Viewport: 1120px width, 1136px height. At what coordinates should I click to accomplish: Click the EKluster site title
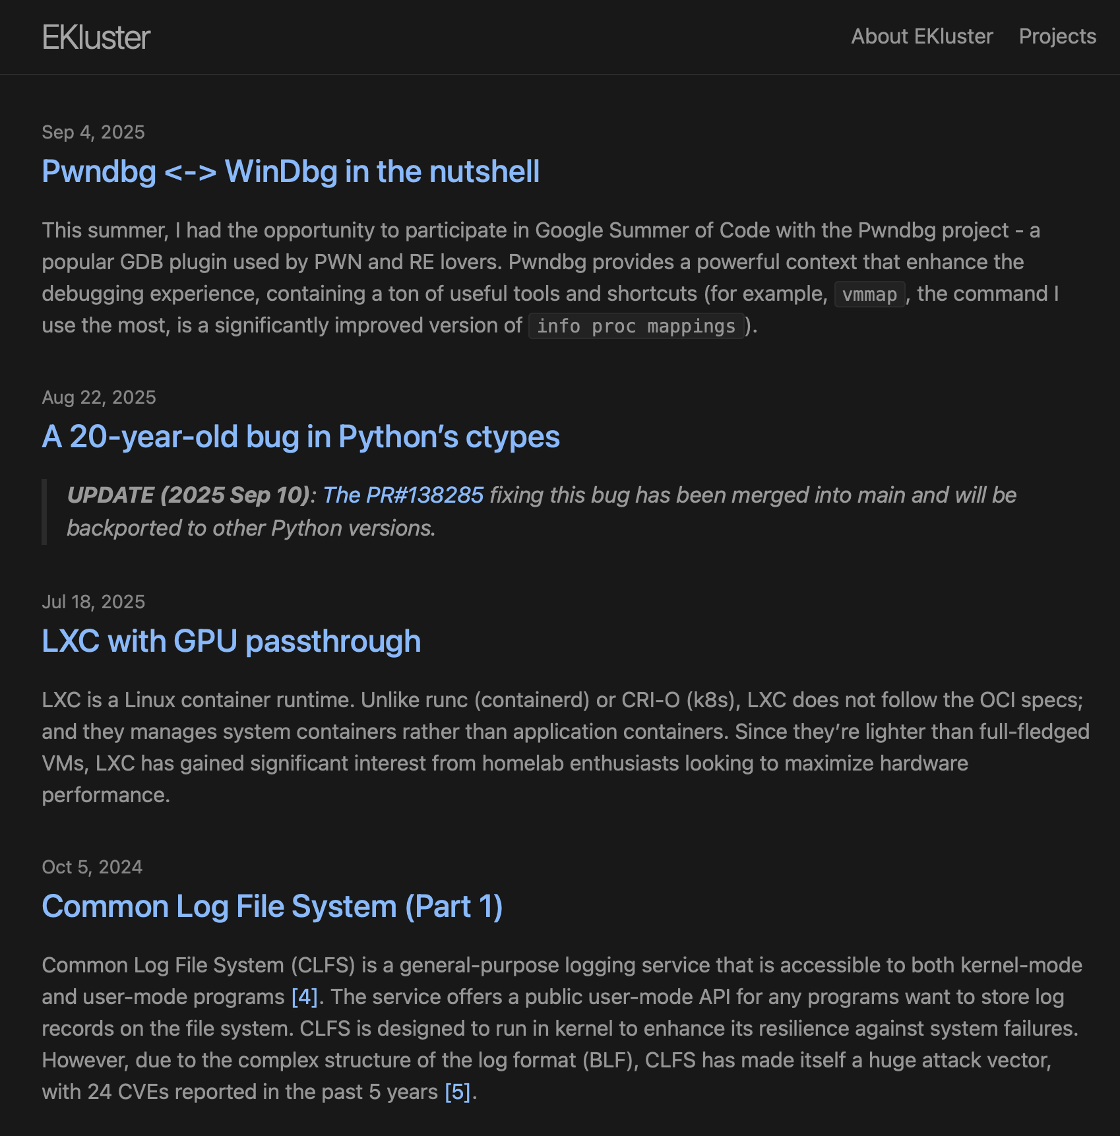(x=96, y=38)
